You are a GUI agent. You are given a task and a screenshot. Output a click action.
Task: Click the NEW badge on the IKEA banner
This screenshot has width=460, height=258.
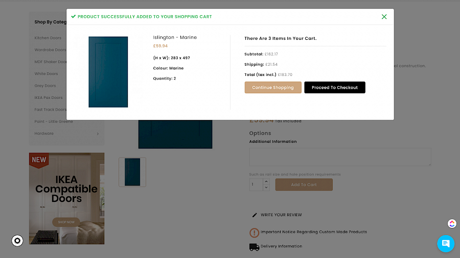pos(39,160)
